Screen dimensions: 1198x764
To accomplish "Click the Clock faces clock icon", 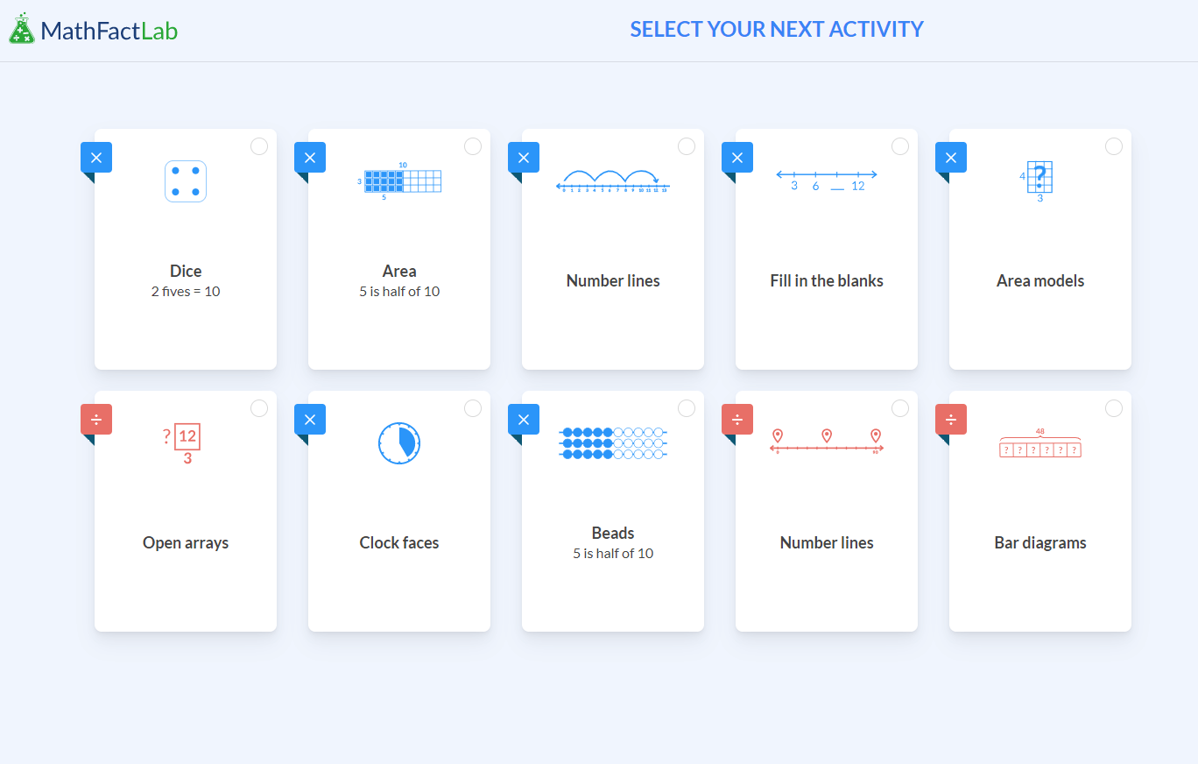I will [399, 443].
